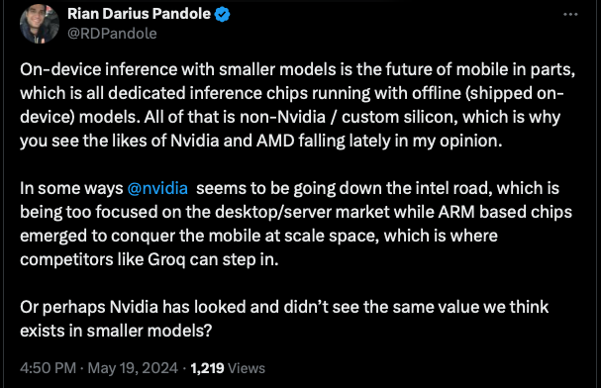The image size is (601, 388).
Task: Click the May 19, 2024 date
Action: 133,368
